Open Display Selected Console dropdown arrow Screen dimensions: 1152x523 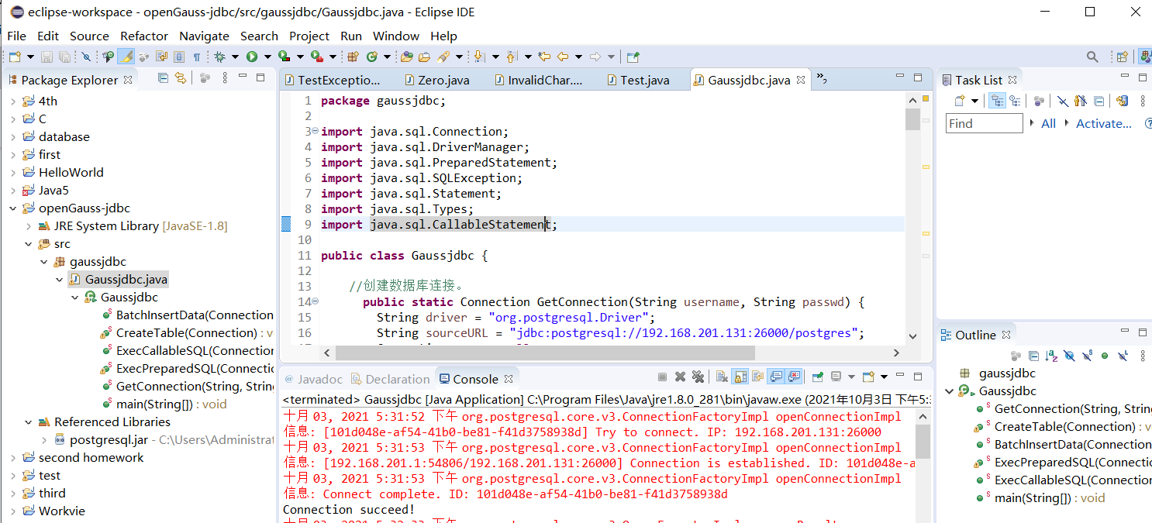(x=851, y=377)
